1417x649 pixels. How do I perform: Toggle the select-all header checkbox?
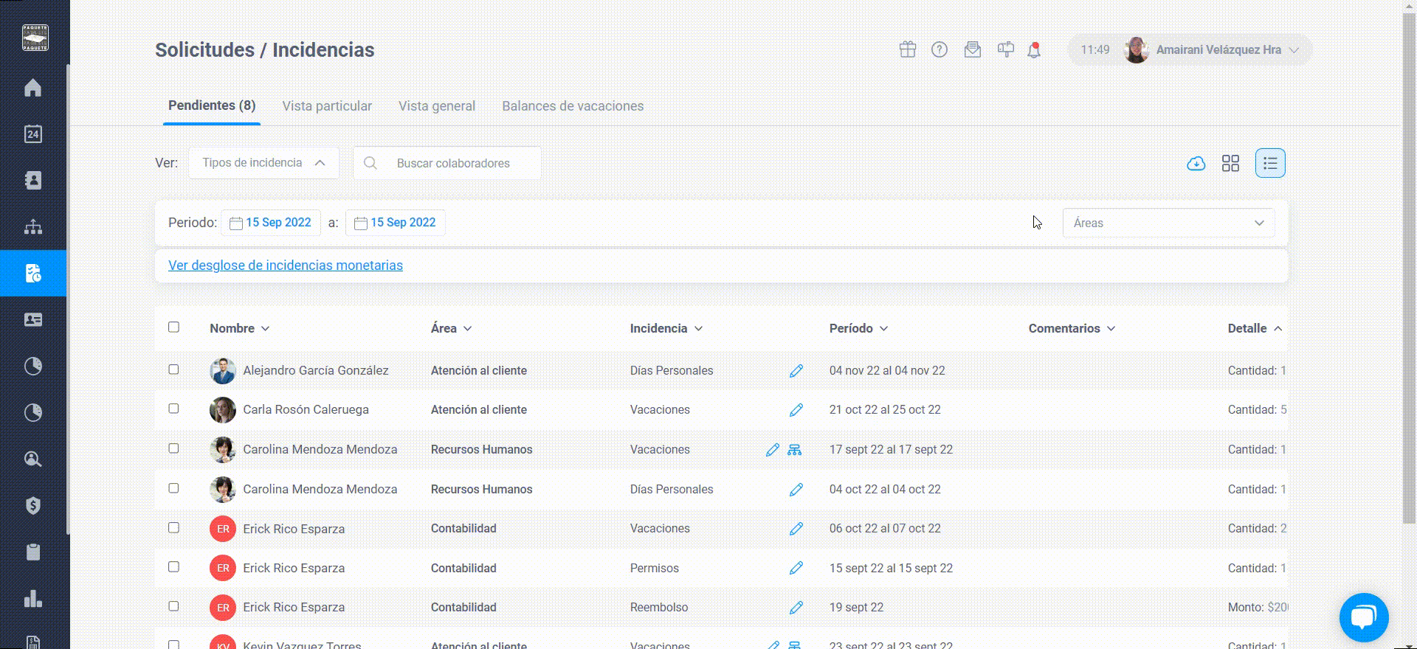point(173,327)
